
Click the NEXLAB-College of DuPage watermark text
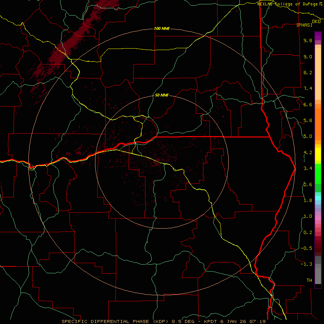click(290, 4)
